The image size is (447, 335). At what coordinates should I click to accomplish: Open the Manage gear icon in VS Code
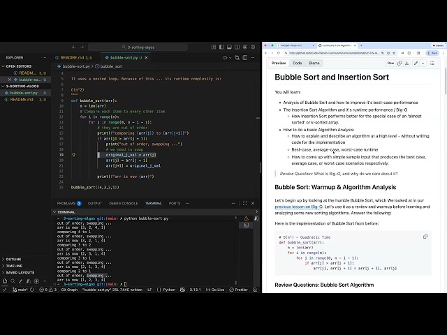click(253, 47)
